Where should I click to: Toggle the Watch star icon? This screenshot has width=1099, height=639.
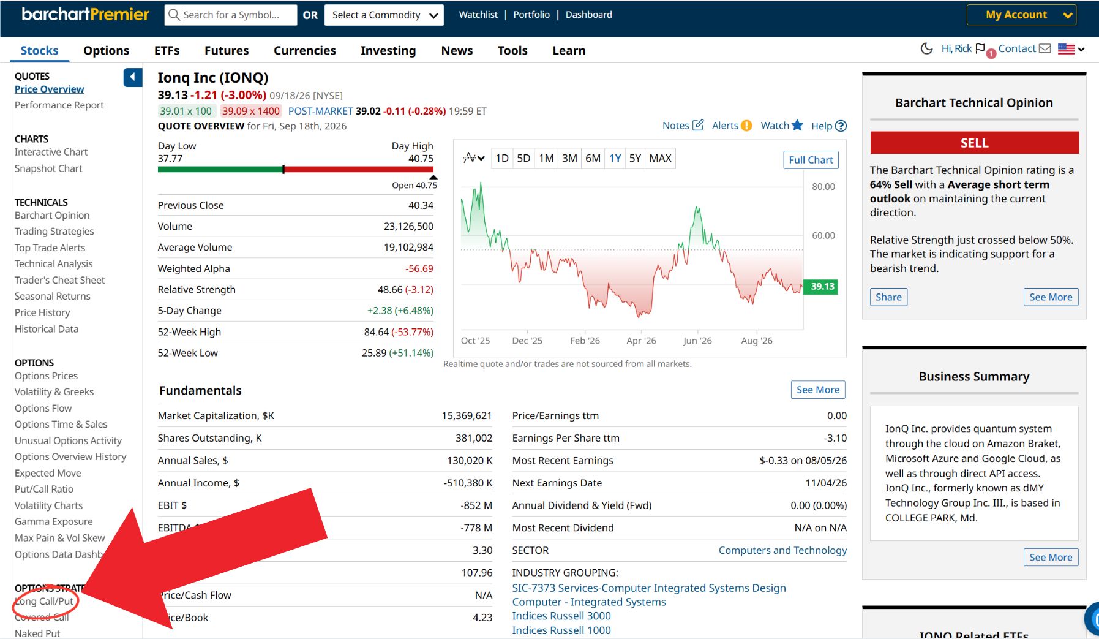[797, 125]
